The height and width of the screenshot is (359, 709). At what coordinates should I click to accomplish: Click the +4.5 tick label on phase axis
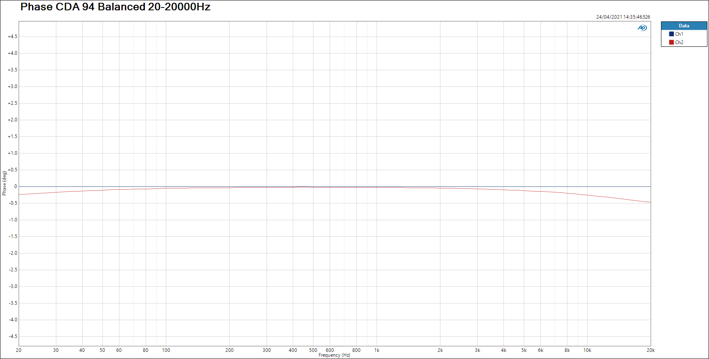tap(13, 36)
